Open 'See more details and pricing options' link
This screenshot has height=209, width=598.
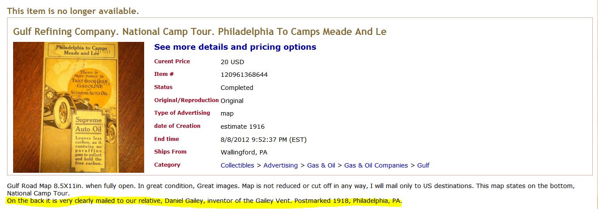235,47
